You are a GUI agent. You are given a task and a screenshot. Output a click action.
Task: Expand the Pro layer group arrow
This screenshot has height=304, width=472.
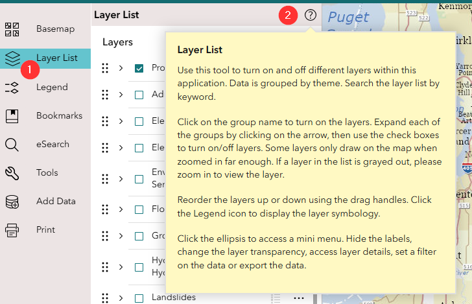point(121,68)
